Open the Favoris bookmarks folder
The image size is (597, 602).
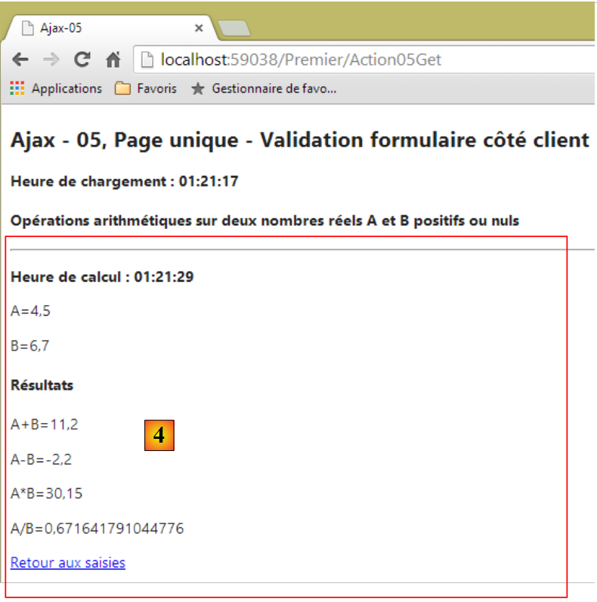[x=146, y=88]
